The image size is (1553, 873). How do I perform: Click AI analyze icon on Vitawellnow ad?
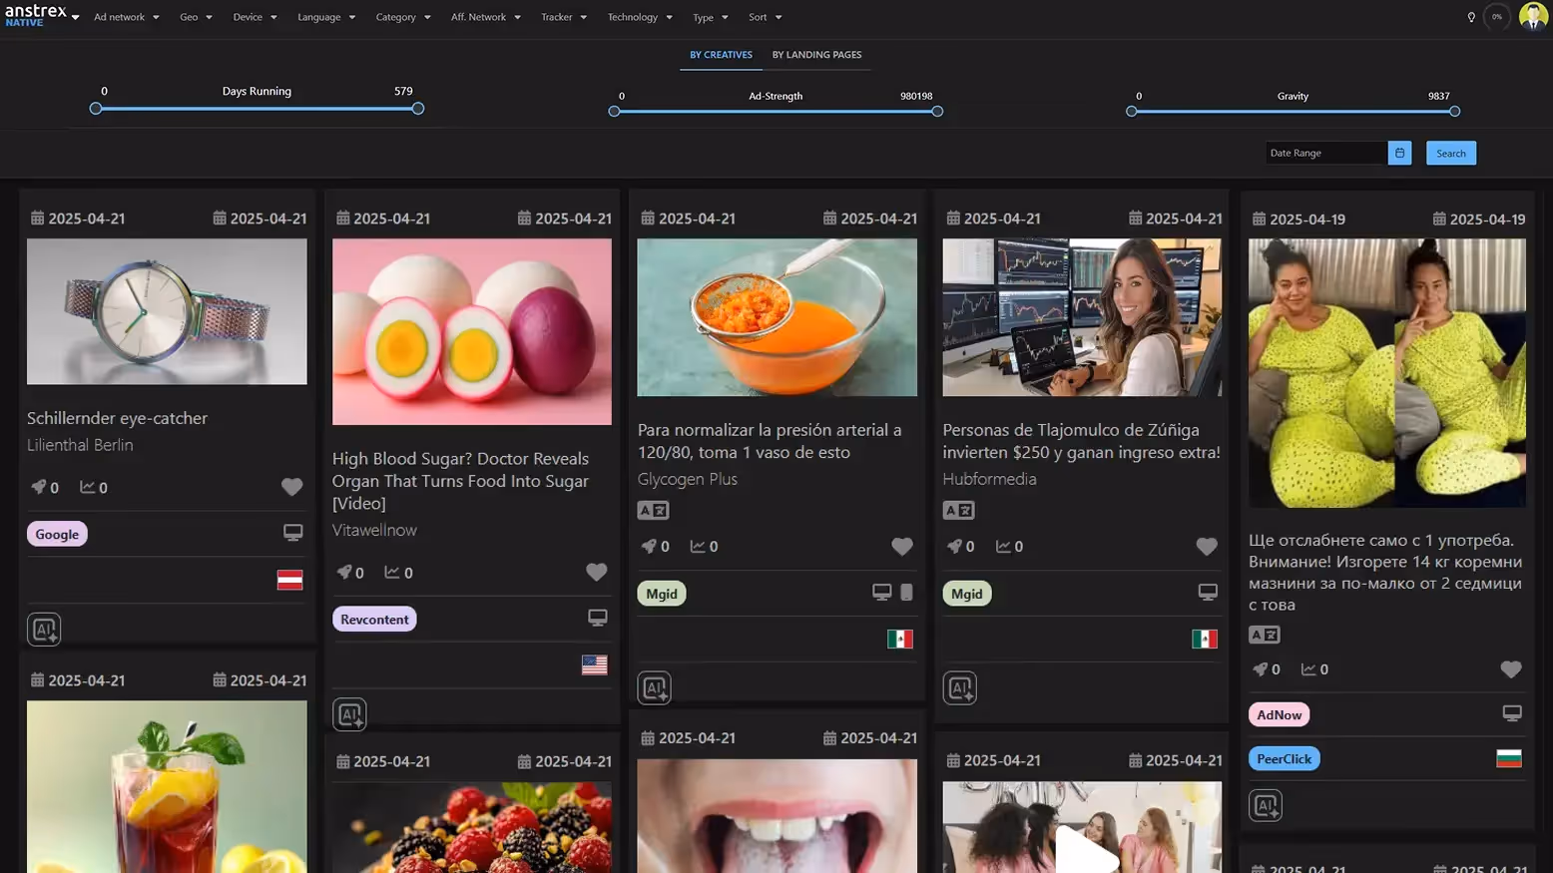(x=349, y=714)
